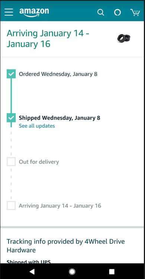
Task: Click the Shipped checked checkbox
Action: click(x=11, y=118)
